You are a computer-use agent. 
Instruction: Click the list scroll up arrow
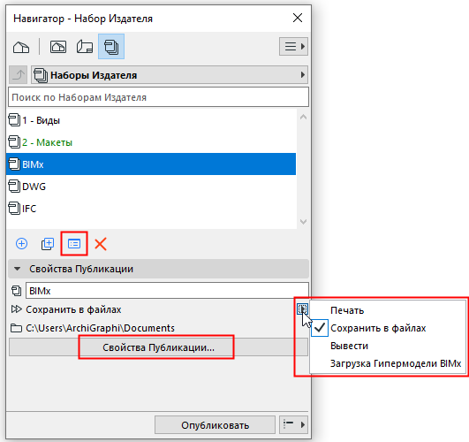[303, 117]
